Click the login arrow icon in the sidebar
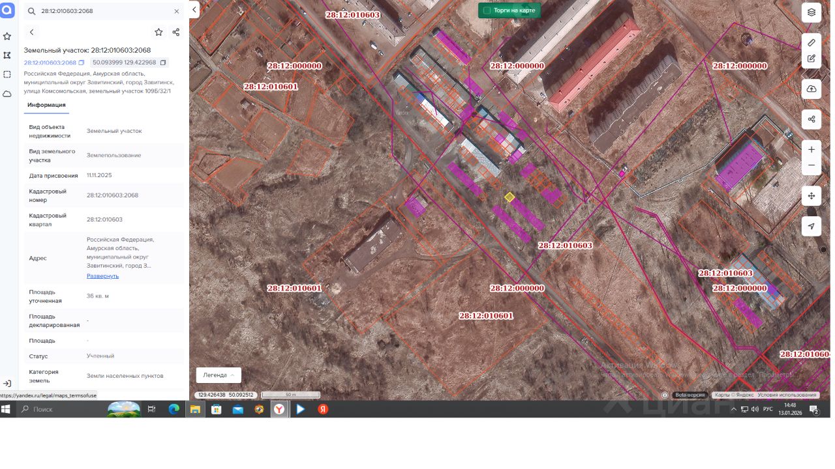Image resolution: width=835 pixels, height=469 pixels. 7,384
